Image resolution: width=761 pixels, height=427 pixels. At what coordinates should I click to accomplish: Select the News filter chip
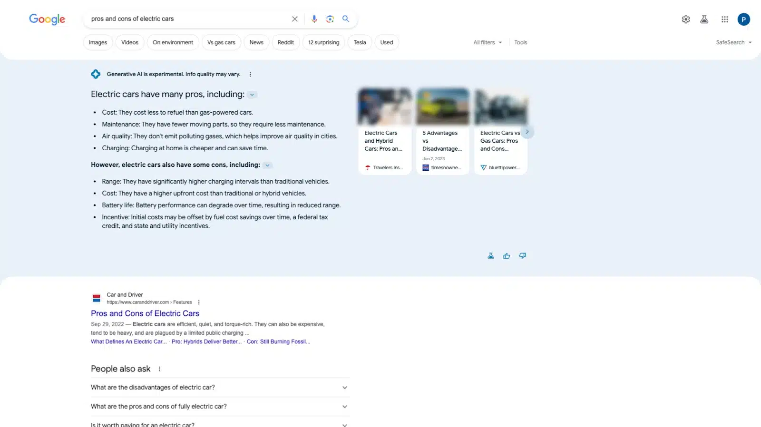(256, 42)
